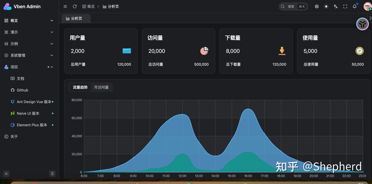The image size is (372, 184).
Task: Switch to the 月访问量 chart tab
Action: point(101,87)
